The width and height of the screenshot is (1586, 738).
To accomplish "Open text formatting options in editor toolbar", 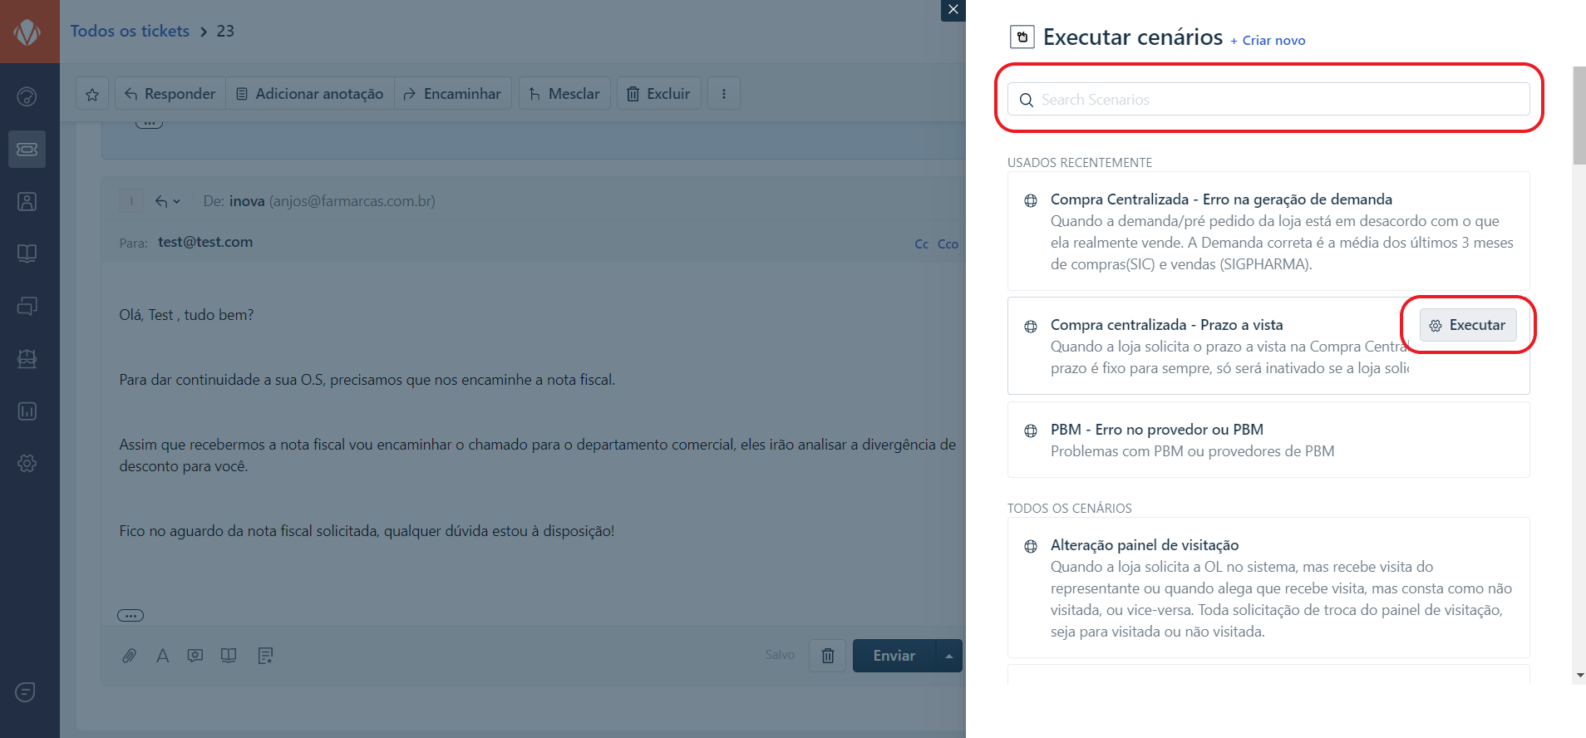I will 163,656.
